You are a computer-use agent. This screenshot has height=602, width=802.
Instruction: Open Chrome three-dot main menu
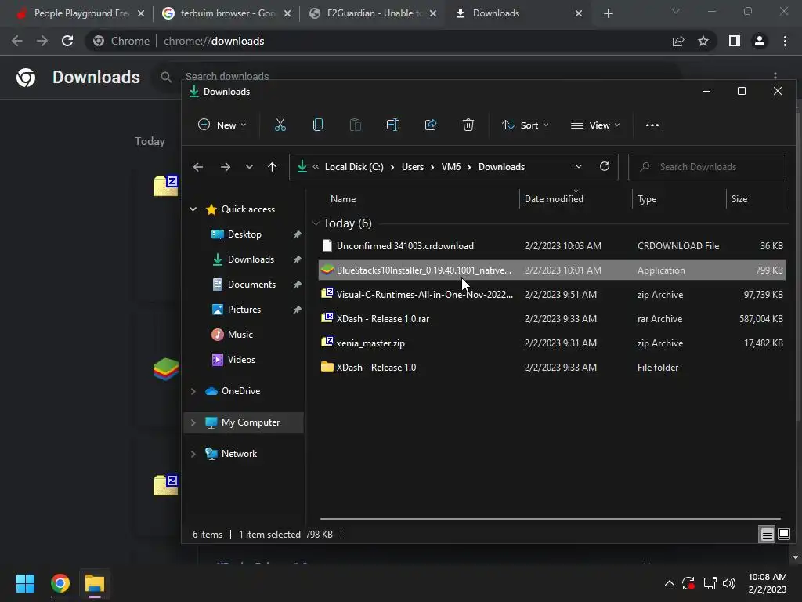pyautogui.click(x=785, y=41)
